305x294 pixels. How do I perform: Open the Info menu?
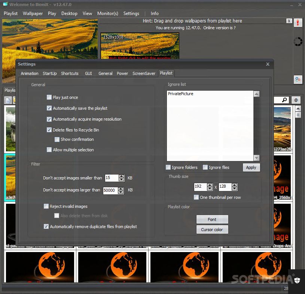(x=155, y=13)
